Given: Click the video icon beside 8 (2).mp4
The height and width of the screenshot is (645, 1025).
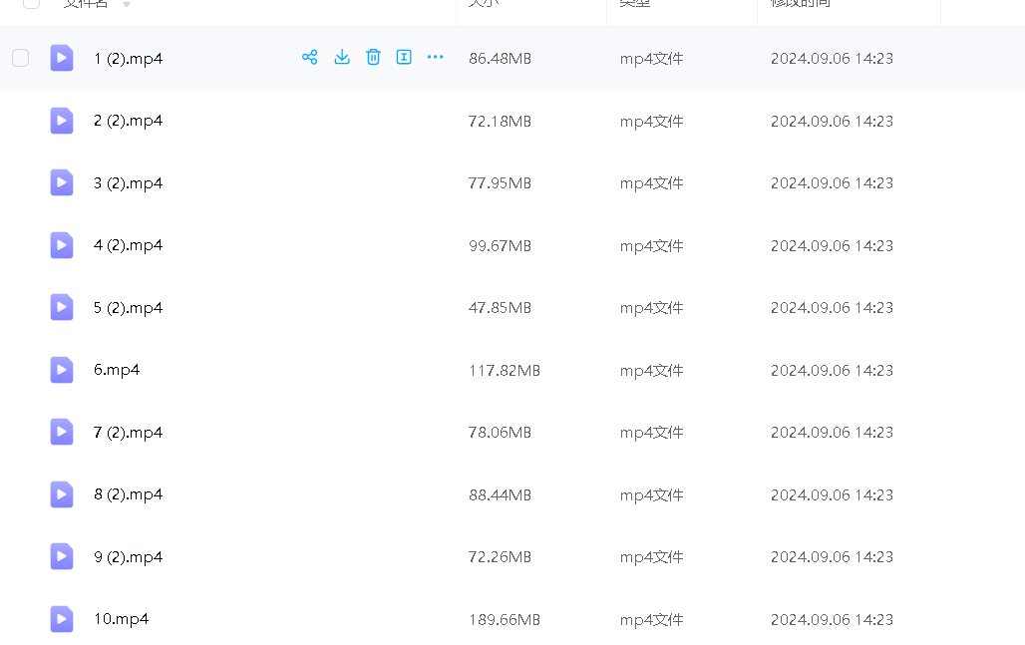Looking at the screenshot, I should (x=62, y=494).
